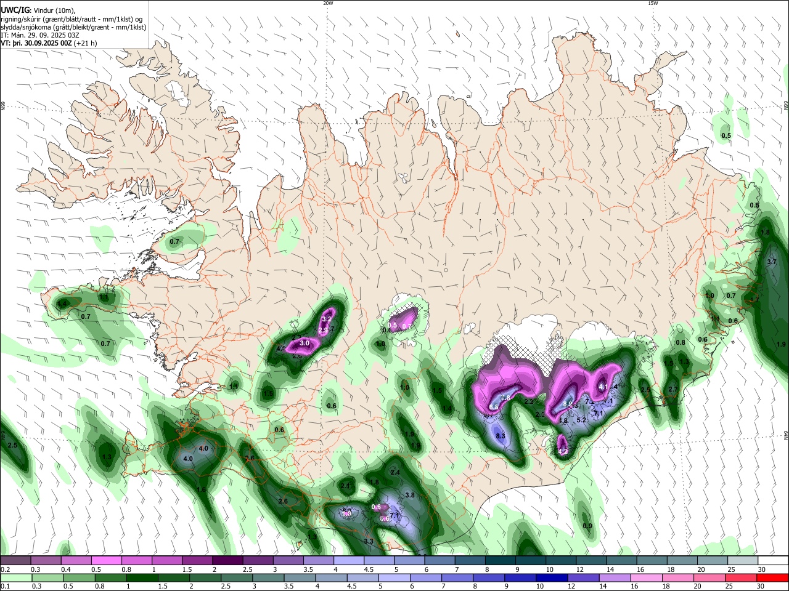Select the 'IT: Mán. 29. 09. 2025 03Z' line
The width and height of the screenshot is (789, 591).
pyautogui.click(x=40, y=36)
